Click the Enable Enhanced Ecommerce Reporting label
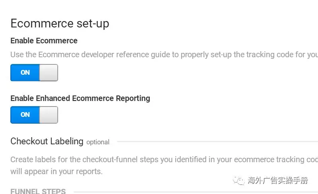Screen dimensions: 318x194 point(80,98)
